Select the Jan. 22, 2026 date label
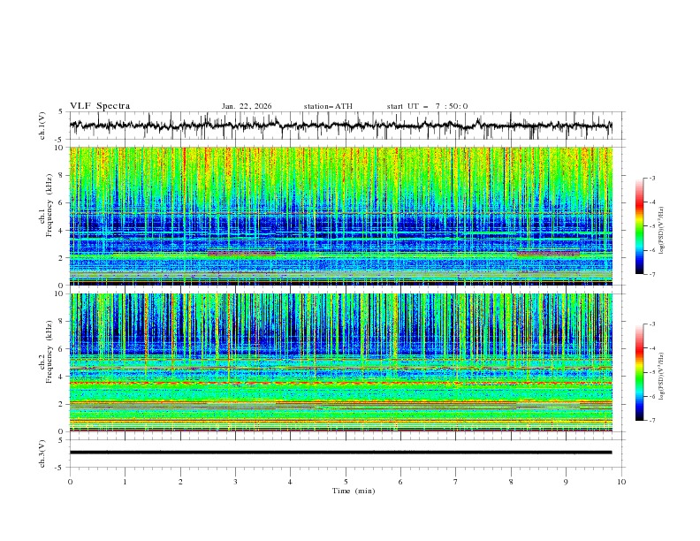This screenshot has height=541, width=700. 247,106
